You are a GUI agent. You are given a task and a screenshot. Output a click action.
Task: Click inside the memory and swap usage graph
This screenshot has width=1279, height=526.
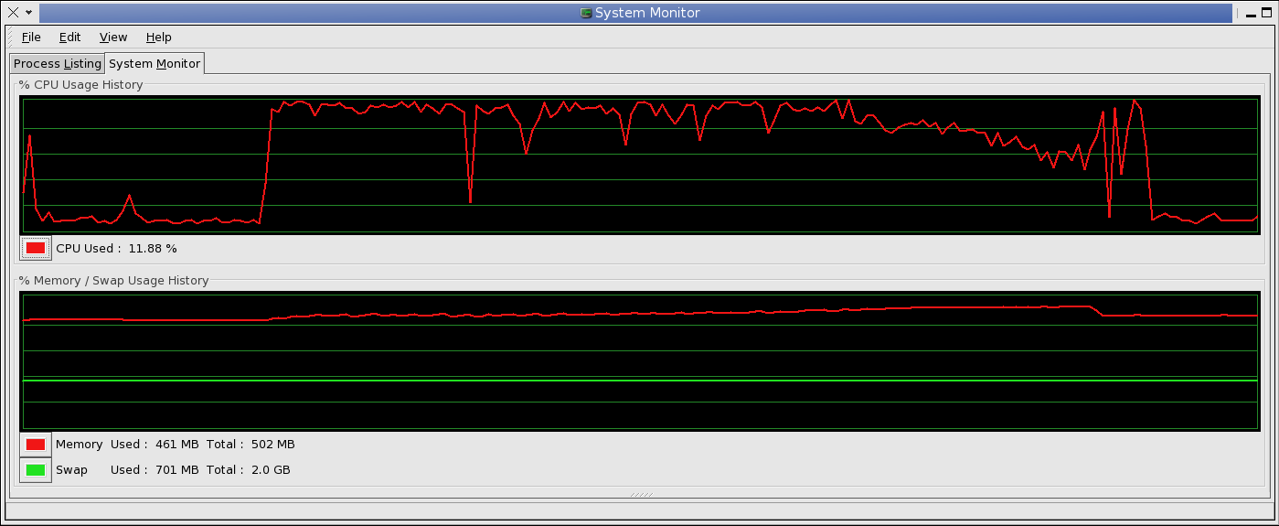tap(640, 360)
